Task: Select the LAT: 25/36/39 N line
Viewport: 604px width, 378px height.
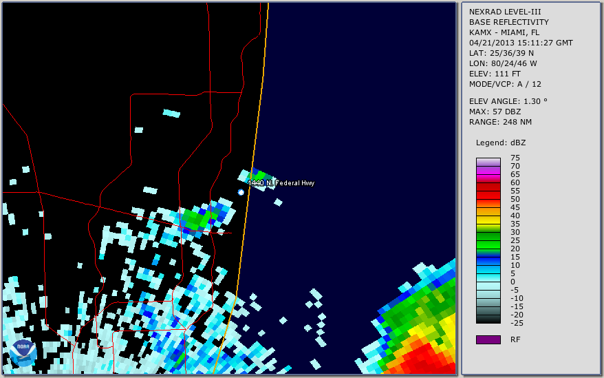Action: 501,53
